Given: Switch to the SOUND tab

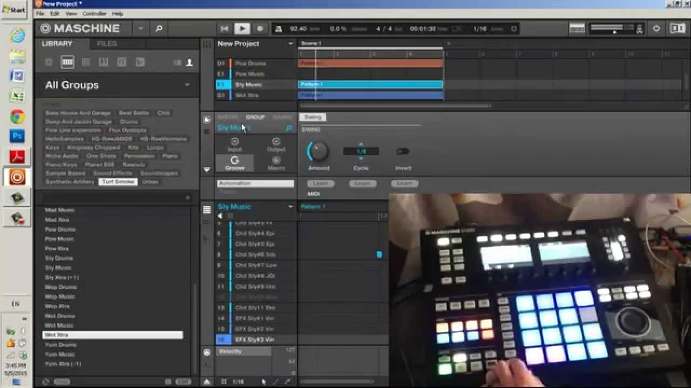Looking at the screenshot, I should point(282,117).
